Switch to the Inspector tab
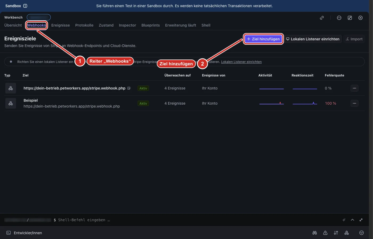The image size is (373, 239). coord(127,25)
